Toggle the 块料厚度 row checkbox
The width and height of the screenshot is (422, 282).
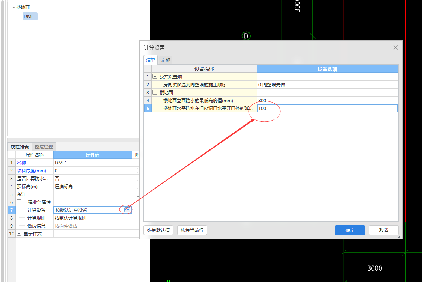pyautogui.click(x=138, y=170)
